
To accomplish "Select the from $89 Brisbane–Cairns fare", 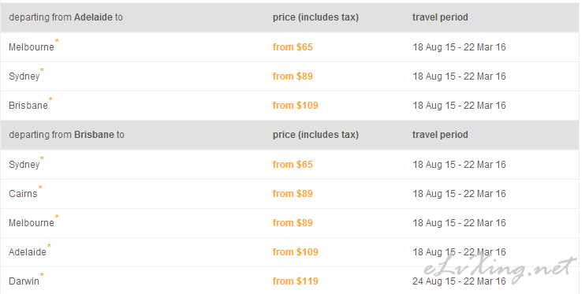I will coord(292,194).
